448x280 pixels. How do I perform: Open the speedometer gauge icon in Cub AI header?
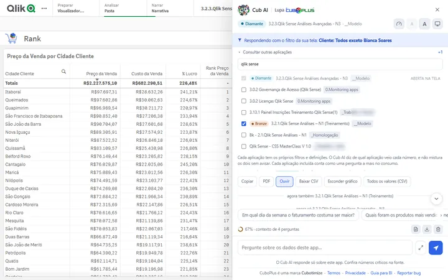399,24
